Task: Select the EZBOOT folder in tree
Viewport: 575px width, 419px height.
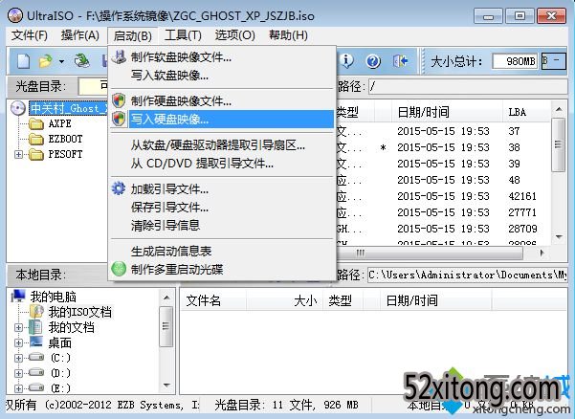Action: coord(66,139)
